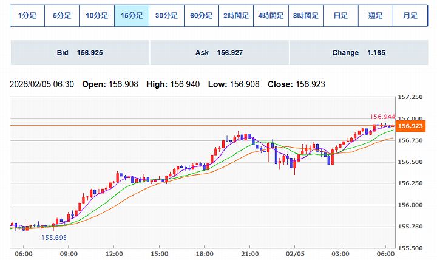Click the 157.250 label on price axis

tap(411, 97)
